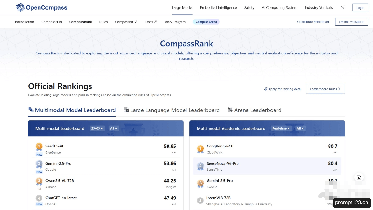The height and width of the screenshot is (210, 373).
Task: Click the OpenCompass logo
Action: click(x=42, y=7)
